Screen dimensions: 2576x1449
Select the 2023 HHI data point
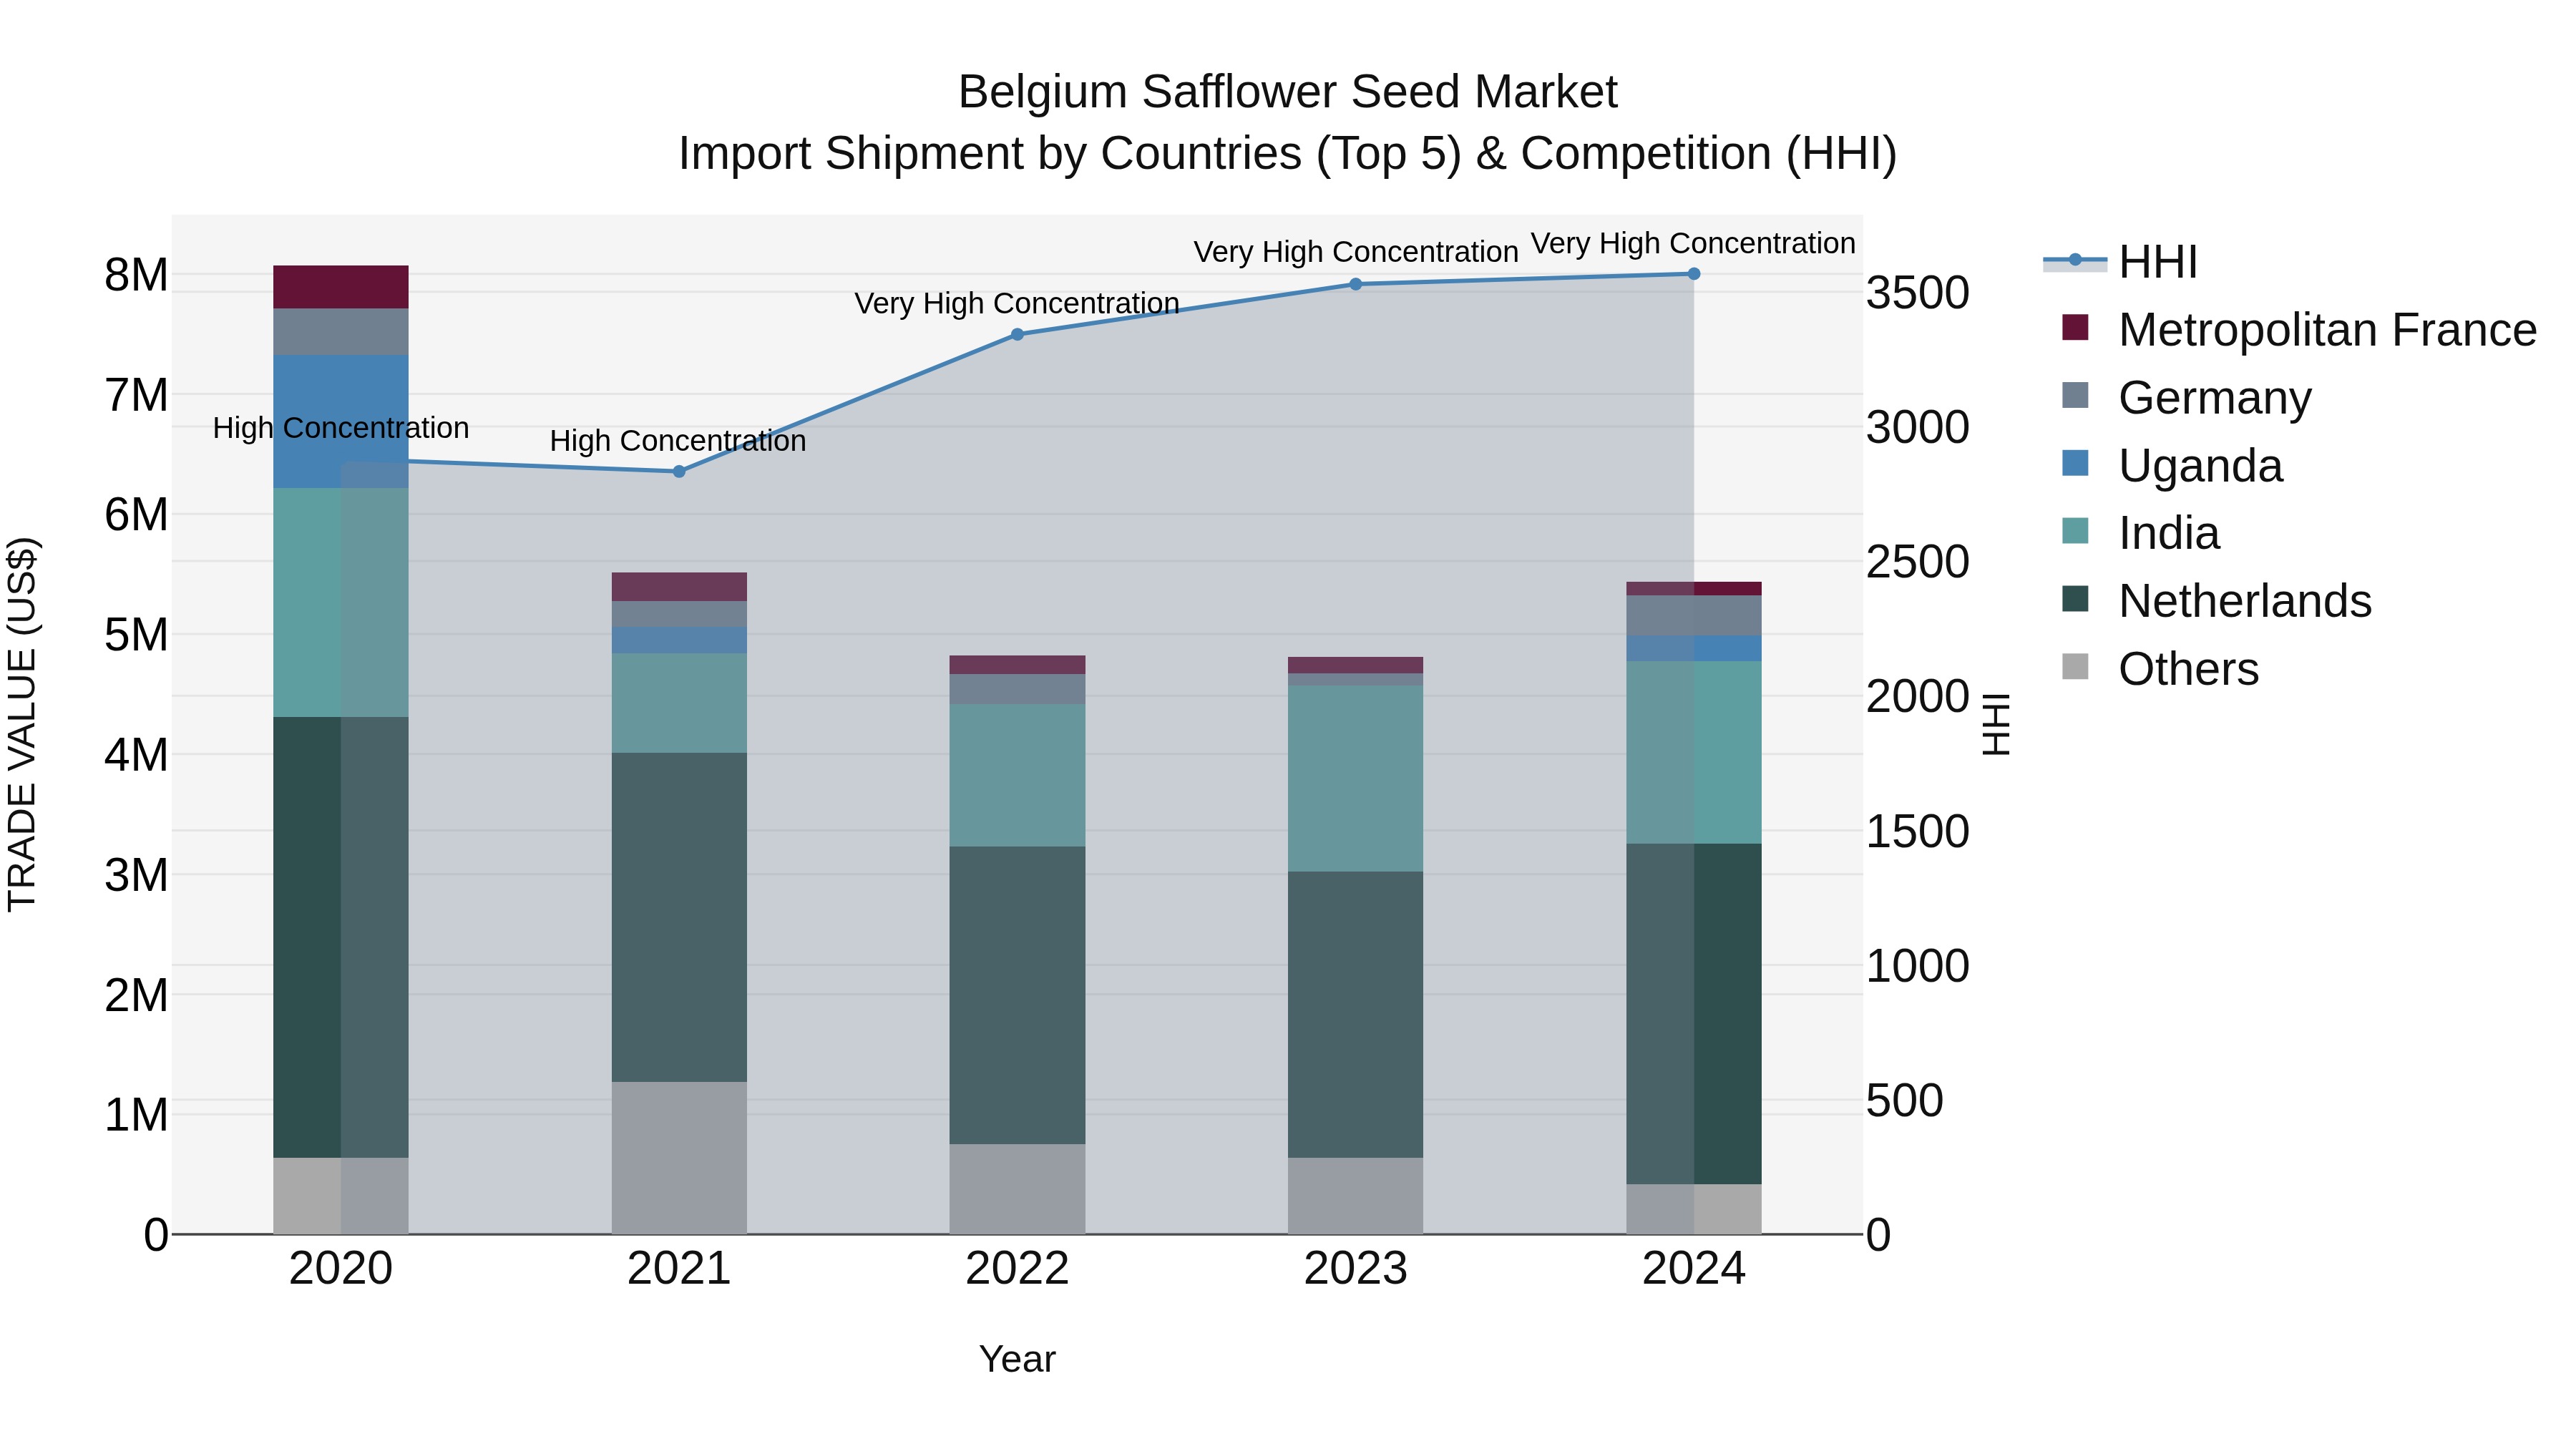click(1356, 284)
